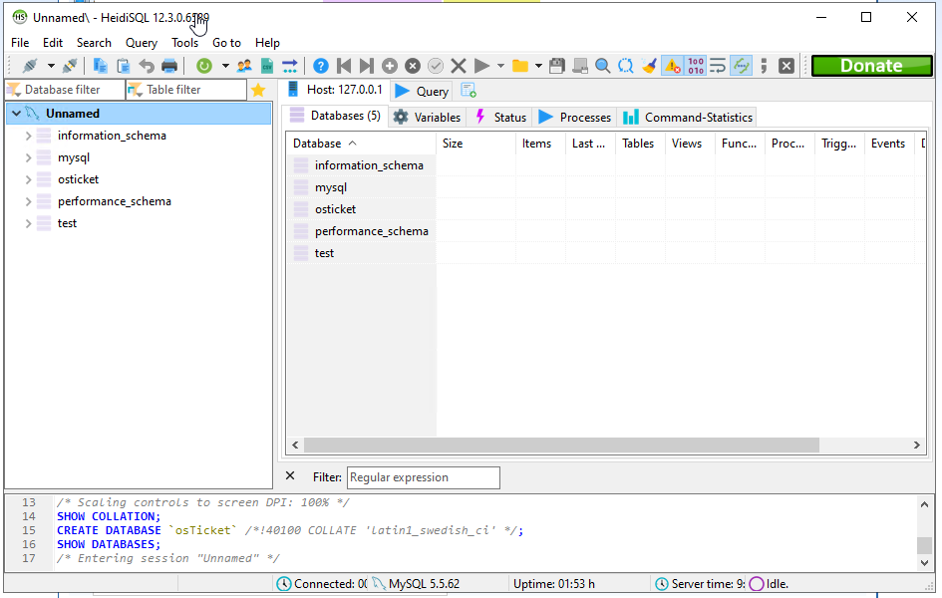Viewport: 942px width, 598px height.
Task: Switch to the Query tab
Action: click(x=422, y=91)
